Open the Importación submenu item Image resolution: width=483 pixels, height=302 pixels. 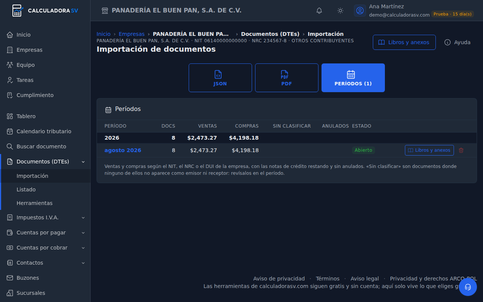click(45, 176)
